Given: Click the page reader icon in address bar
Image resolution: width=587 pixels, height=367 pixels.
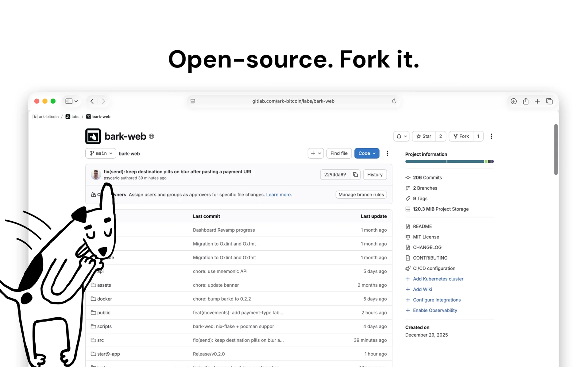Looking at the screenshot, I should pyautogui.click(x=193, y=101).
